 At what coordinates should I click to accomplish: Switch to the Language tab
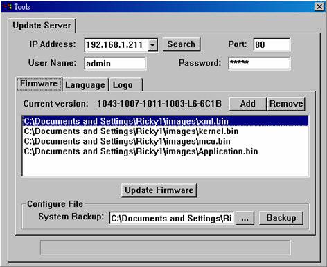pyautogui.click(x=85, y=85)
